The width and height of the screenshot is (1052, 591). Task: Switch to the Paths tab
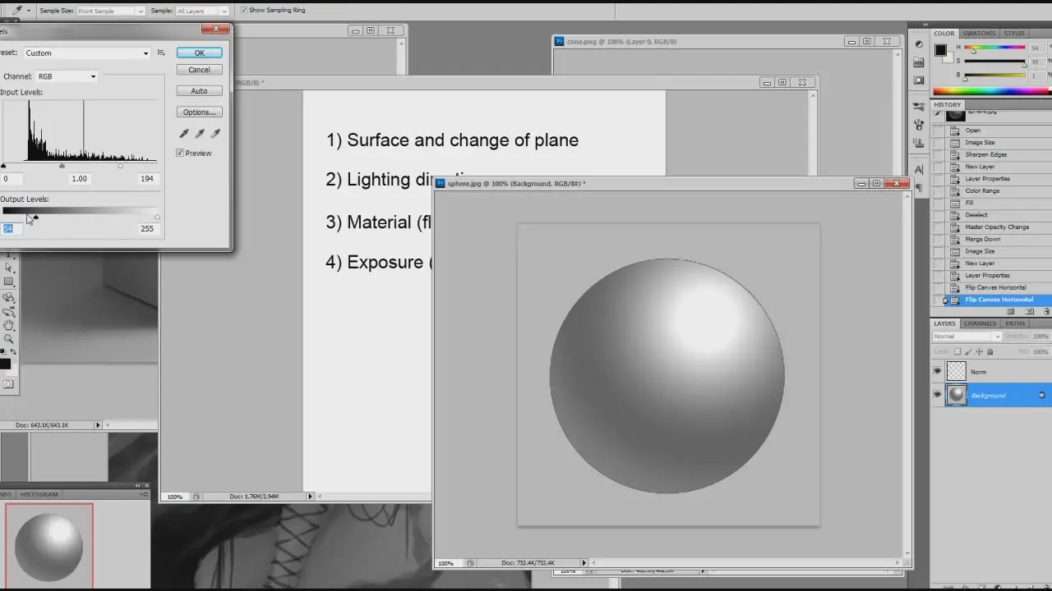click(x=1015, y=323)
